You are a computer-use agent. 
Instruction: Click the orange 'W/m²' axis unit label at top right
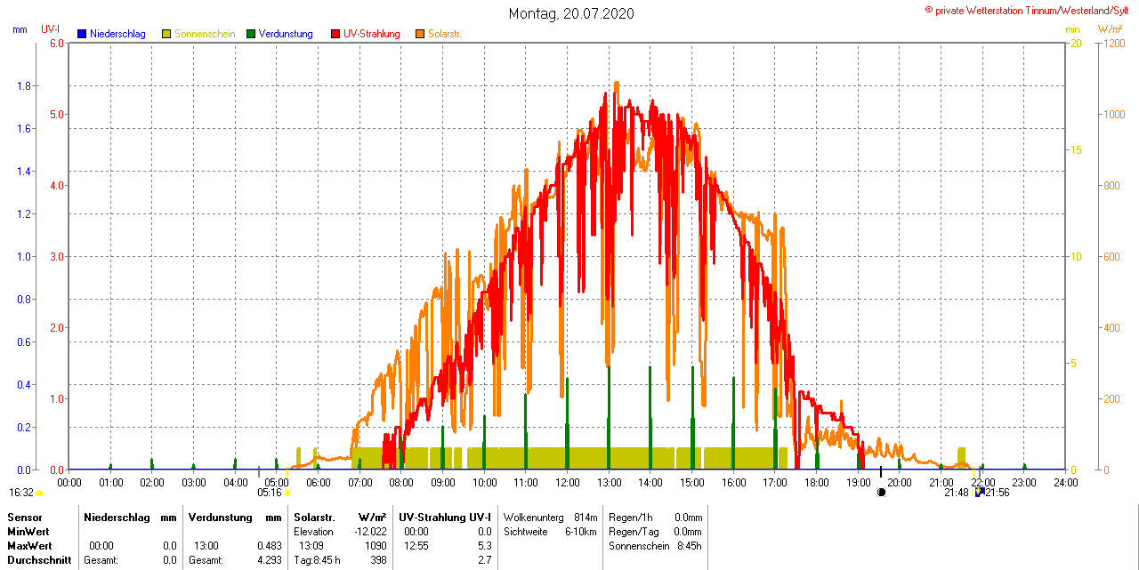1110,29
